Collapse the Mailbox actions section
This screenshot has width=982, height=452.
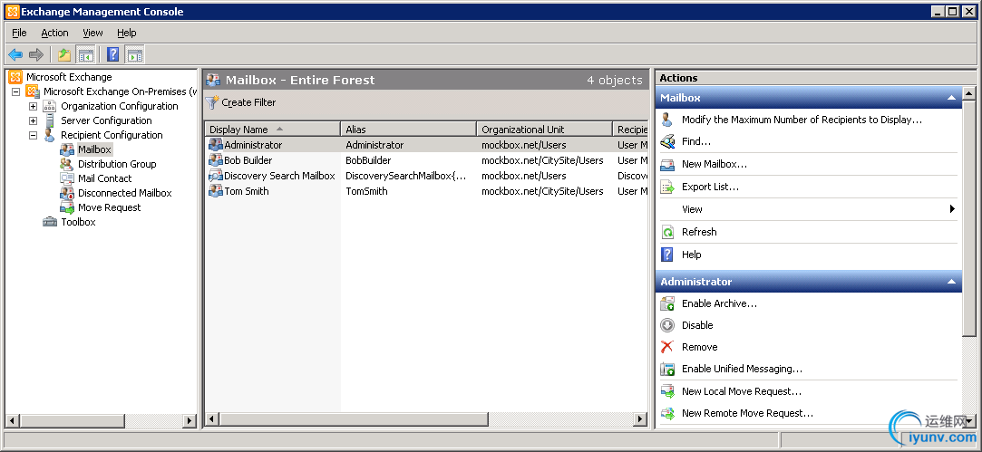(x=951, y=98)
